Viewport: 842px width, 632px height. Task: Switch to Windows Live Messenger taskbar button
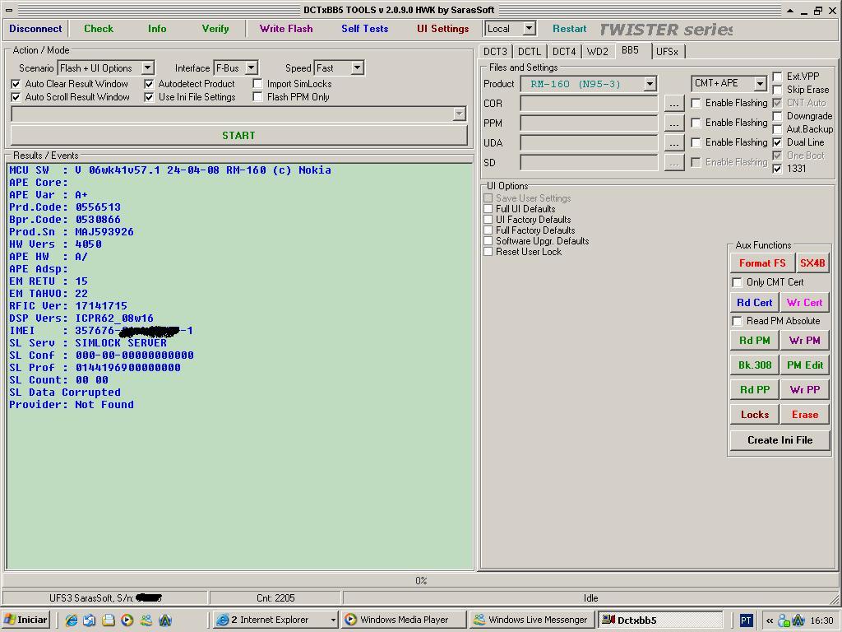532,620
